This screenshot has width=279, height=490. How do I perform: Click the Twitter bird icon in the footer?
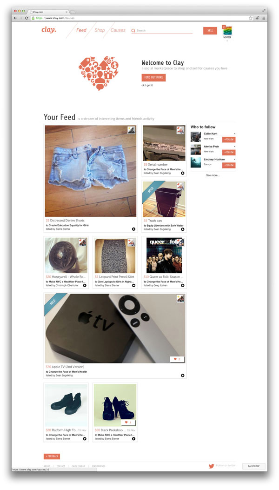pos(212,466)
